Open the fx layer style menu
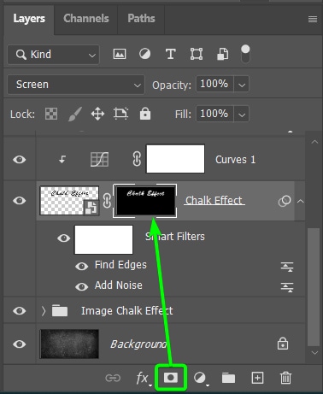Viewport: 323px width, 394px height. (x=143, y=379)
